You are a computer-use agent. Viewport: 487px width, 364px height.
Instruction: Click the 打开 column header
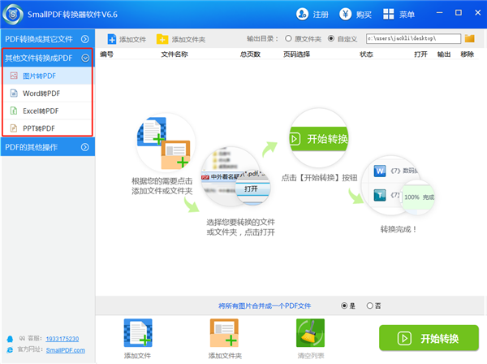click(x=420, y=54)
